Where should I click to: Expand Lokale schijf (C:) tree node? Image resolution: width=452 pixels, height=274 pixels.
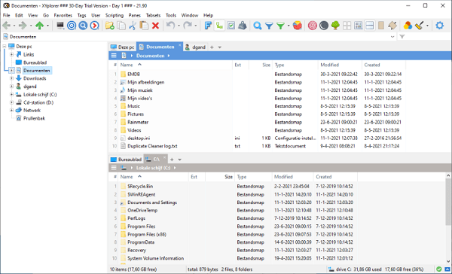(x=11, y=95)
